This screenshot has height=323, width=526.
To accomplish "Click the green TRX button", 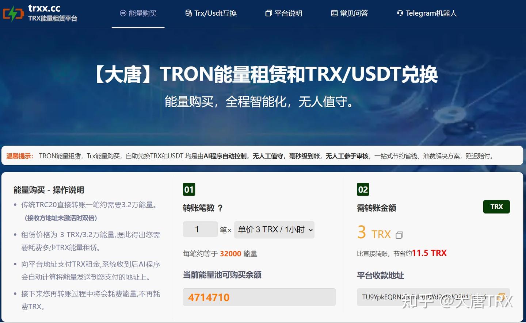I will coord(496,207).
